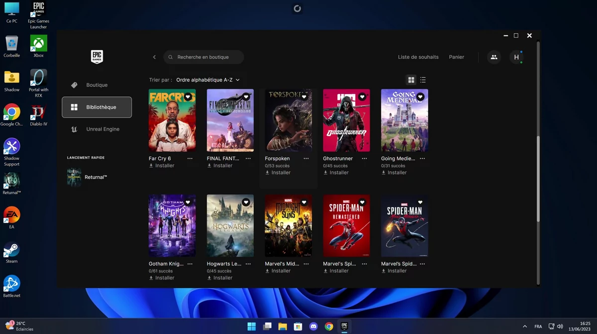The height and width of the screenshot is (334, 597).
Task: Toggle favorite heart on Spider-Man Miles Morales
Action: click(x=420, y=202)
